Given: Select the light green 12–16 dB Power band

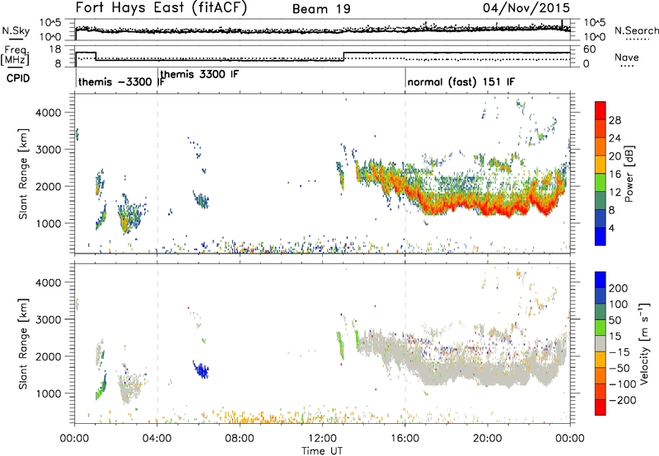Looking at the screenshot, I should coord(601,182).
